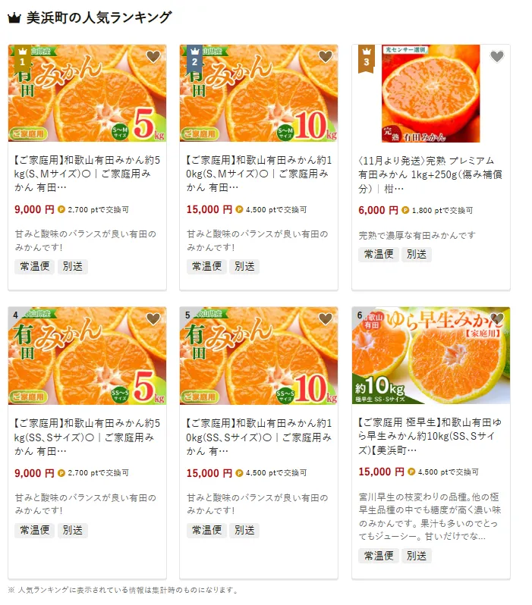This screenshot has height=605, width=532.
Task: Open title link for 約5kg(SS、Sサイズ) mikan
Action: (x=87, y=437)
